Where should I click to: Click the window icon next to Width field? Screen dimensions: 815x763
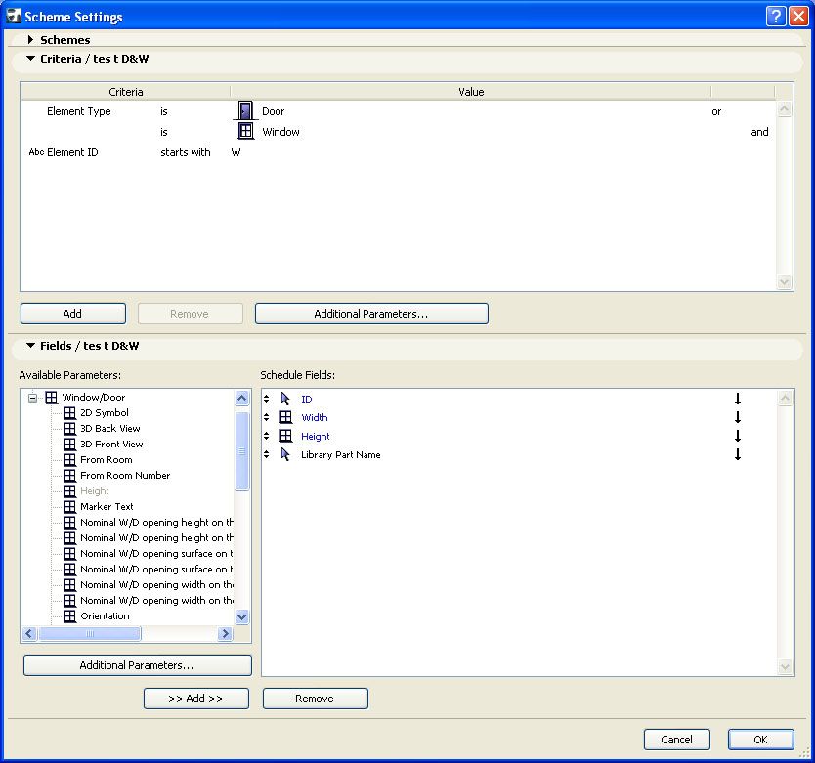(x=286, y=417)
